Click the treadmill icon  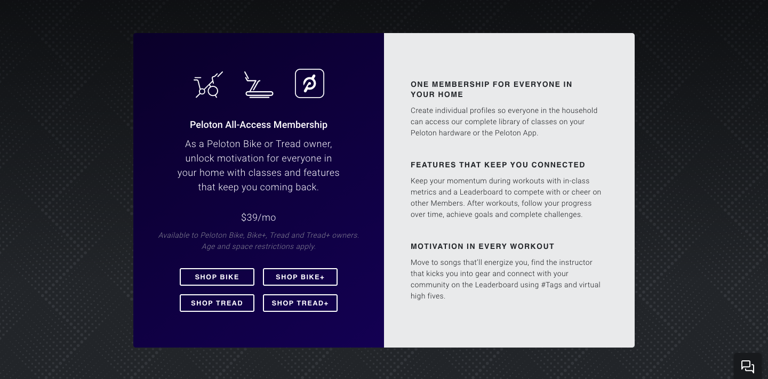tap(259, 84)
